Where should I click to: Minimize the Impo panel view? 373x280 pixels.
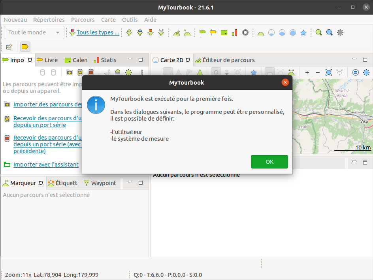click(x=130, y=60)
